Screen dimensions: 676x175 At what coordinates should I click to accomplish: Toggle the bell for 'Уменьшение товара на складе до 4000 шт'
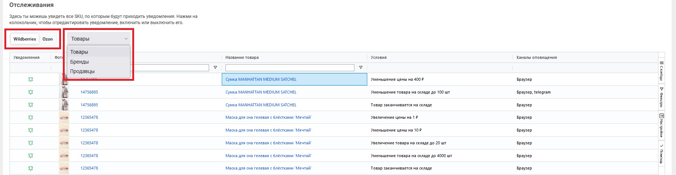pos(31,156)
